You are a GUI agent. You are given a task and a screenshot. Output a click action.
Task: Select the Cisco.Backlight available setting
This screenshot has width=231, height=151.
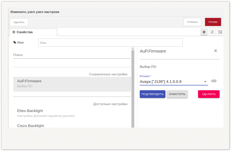pos(72,126)
